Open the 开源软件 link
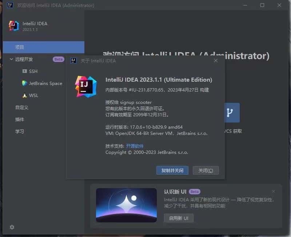This screenshot has width=291, height=237. tap(135, 146)
